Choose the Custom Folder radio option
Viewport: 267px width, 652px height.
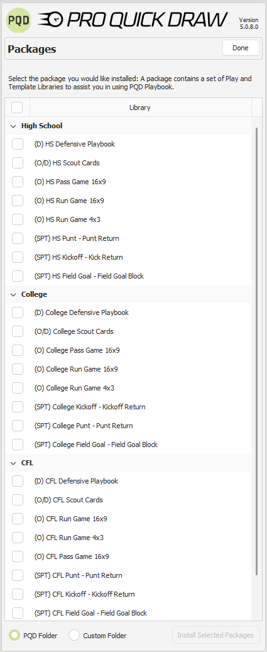coord(74,635)
